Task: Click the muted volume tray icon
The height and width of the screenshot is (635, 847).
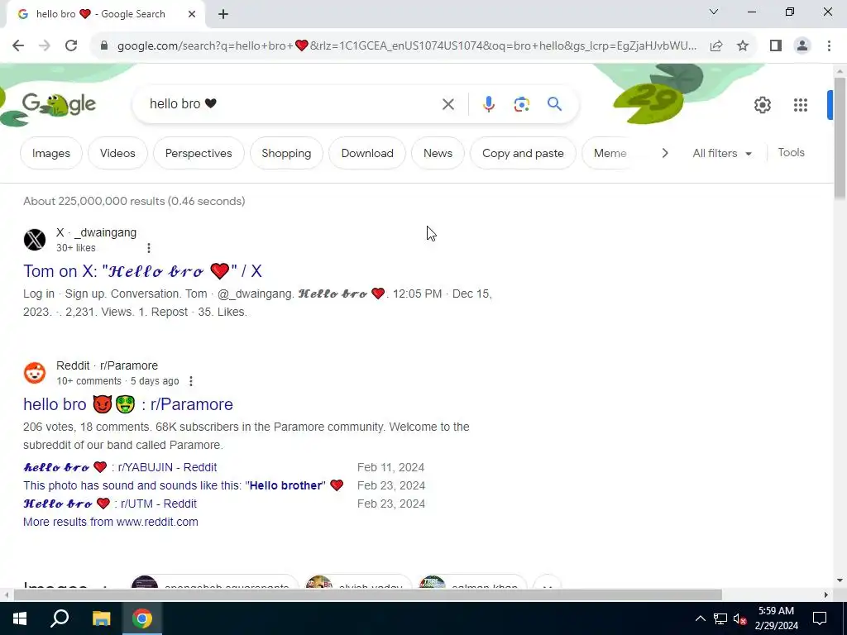Action: coord(740,618)
